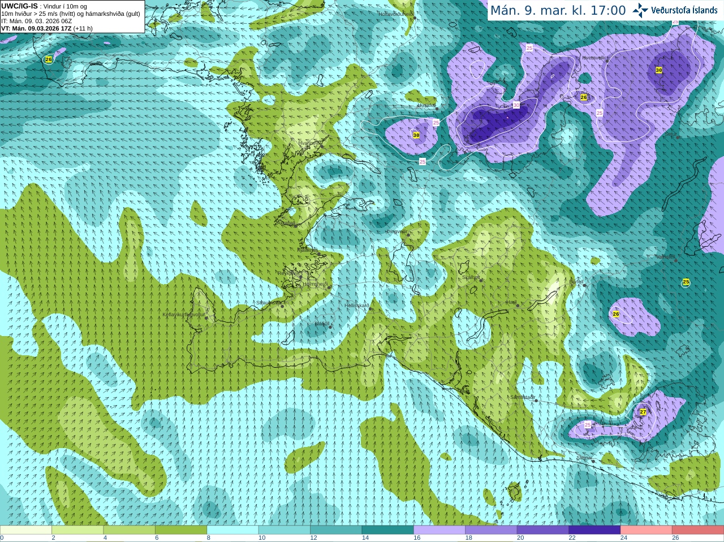Click the yellow 25 gust marker below Vatnsfell
724x542 pixels.
pyautogui.click(x=686, y=282)
